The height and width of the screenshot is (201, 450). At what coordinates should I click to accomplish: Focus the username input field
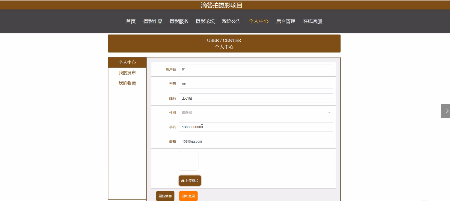click(x=256, y=69)
